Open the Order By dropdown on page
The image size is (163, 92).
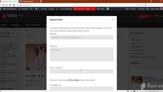pos(30,36)
